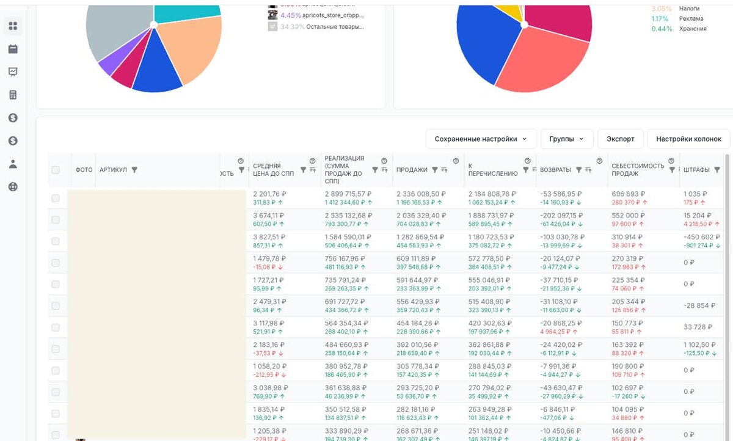
Task: Check the row with average price 3 827,51 ₽
Action: click(56, 241)
